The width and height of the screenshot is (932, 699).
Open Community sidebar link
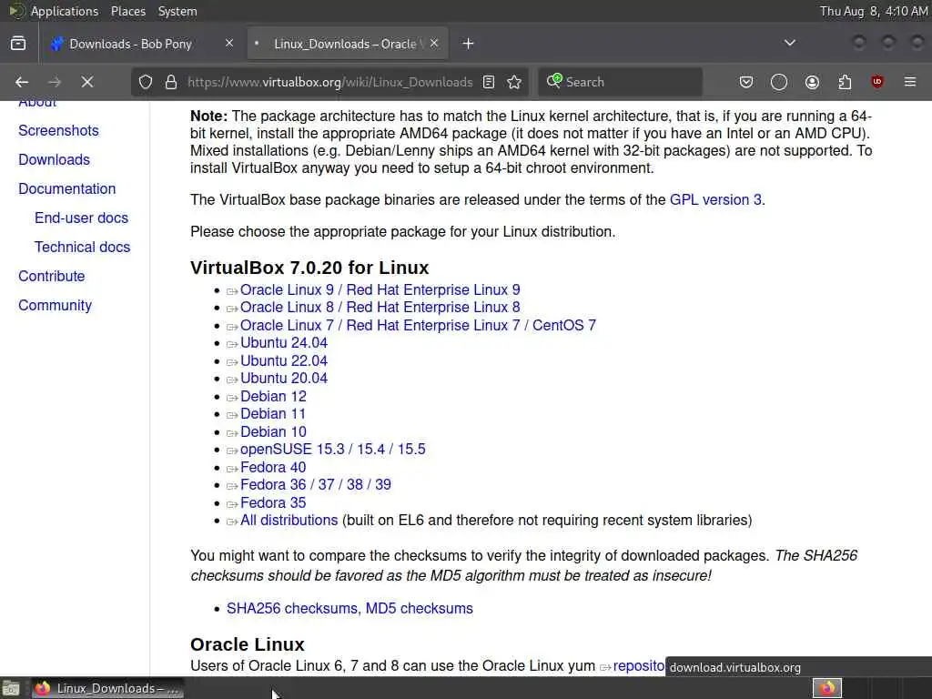tap(56, 306)
